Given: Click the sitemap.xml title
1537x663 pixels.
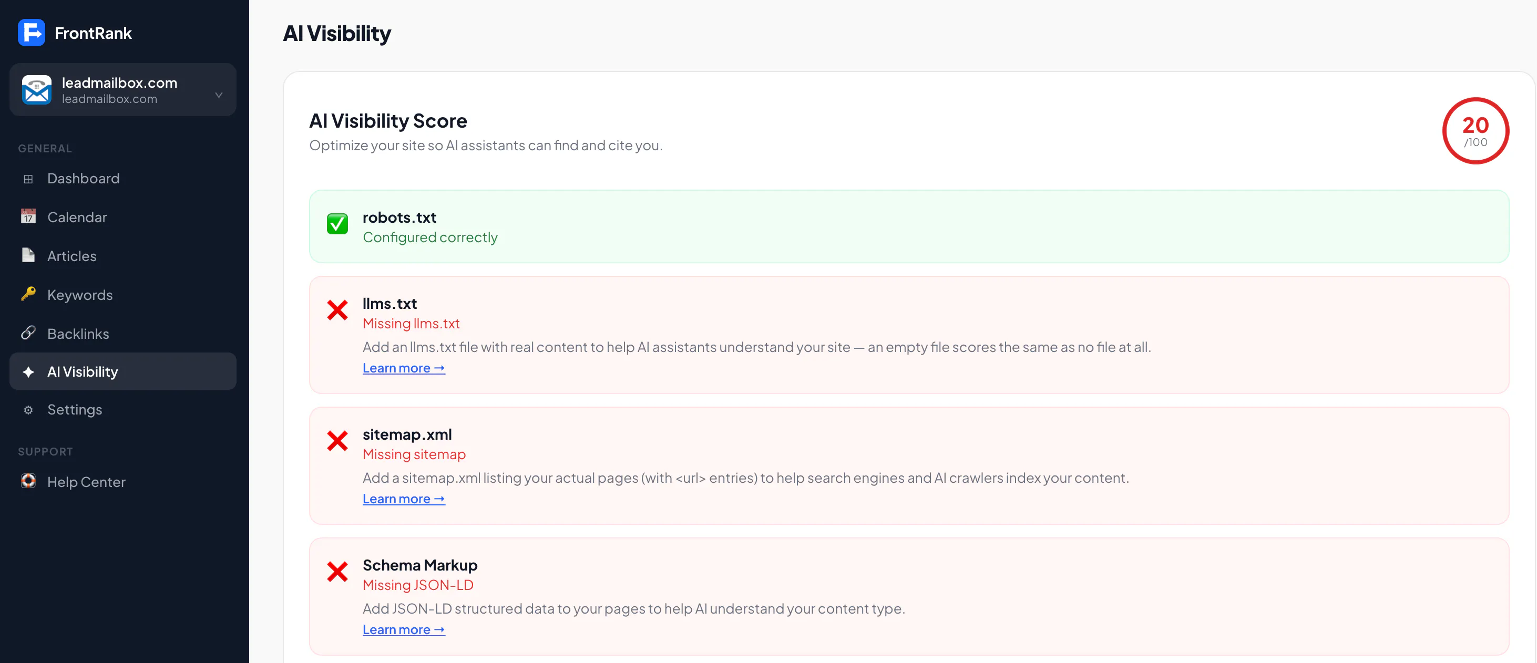Looking at the screenshot, I should point(407,434).
